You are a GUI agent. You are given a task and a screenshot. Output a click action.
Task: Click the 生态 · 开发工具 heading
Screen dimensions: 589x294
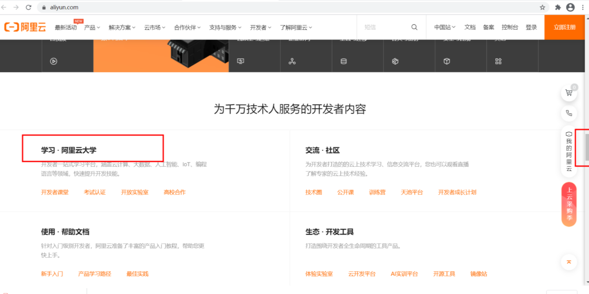(x=329, y=232)
